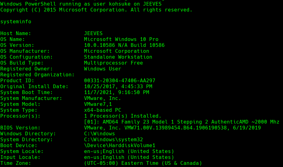Click the System Boot Time value
Image resolution: width=283 pixels, height=167 pixels.
pos(116,93)
